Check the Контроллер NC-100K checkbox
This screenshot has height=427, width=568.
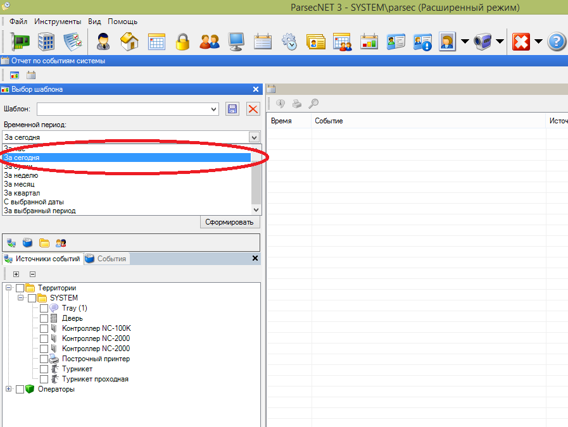[x=44, y=328]
